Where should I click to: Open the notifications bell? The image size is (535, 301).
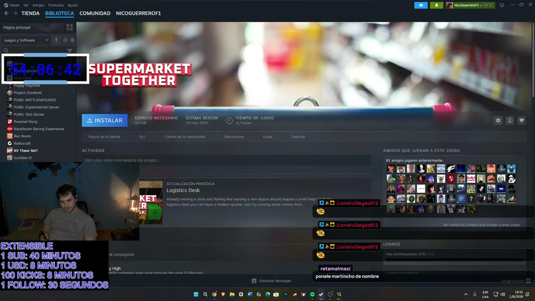coord(436,5)
